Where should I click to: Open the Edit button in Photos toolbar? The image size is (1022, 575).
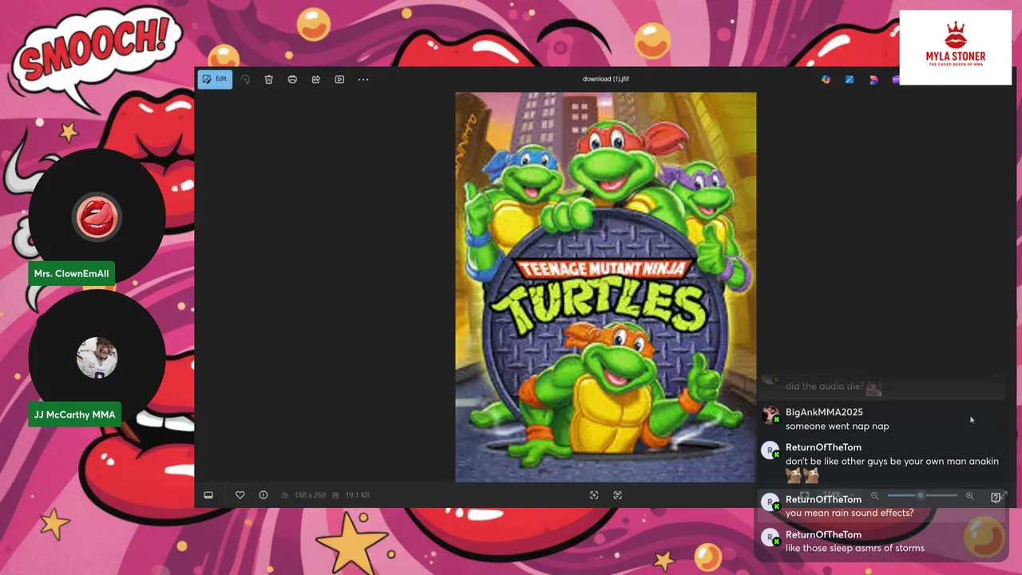coord(215,79)
